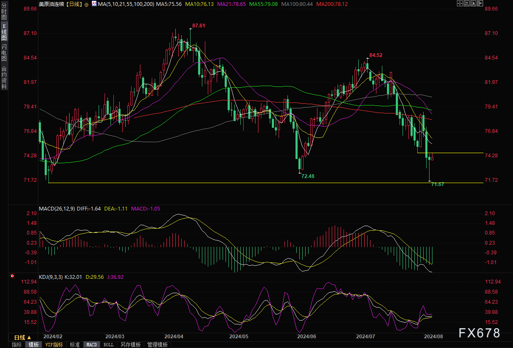Choose the 标准 template
The height and width of the screenshot is (348, 513).
[x=75, y=345]
